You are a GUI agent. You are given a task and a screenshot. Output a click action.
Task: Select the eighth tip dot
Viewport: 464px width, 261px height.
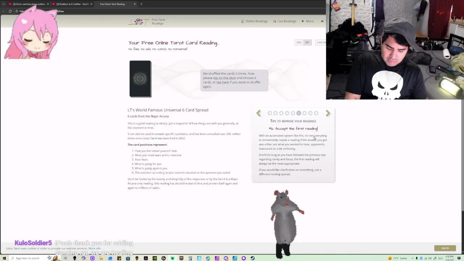point(310,113)
